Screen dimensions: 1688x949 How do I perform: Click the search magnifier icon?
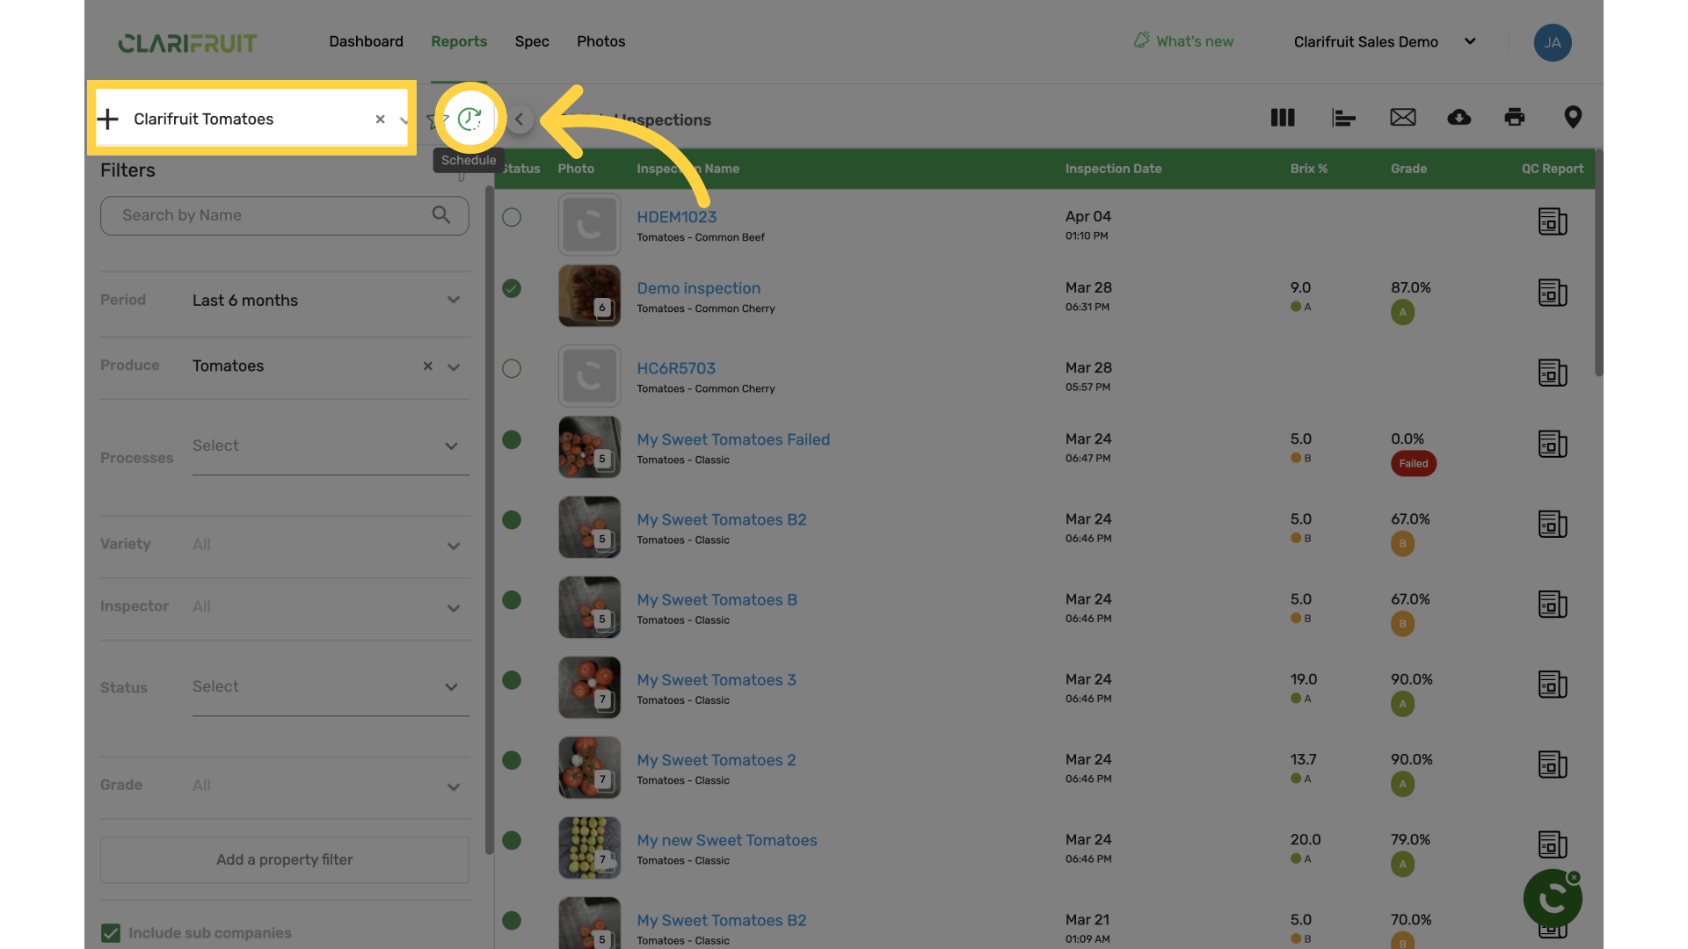coord(441,214)
